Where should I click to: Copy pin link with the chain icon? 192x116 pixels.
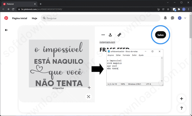(x=119, y=35)
